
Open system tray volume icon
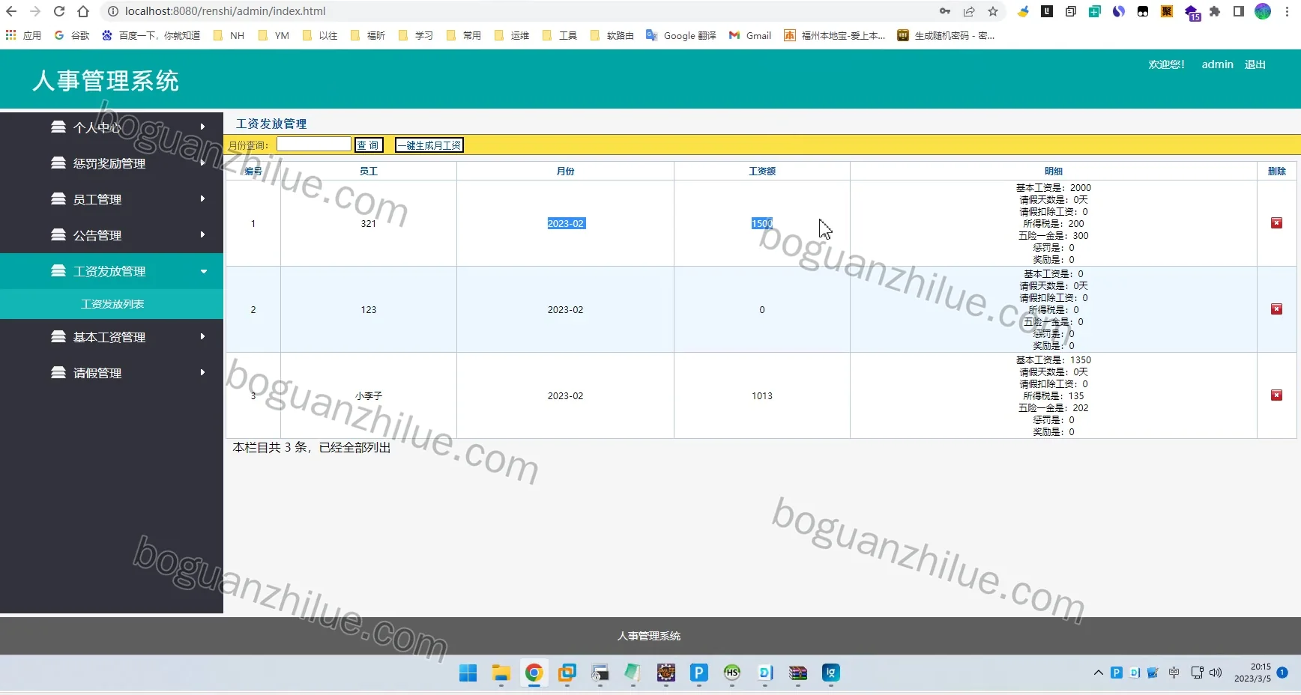(x=1216, y=673)
